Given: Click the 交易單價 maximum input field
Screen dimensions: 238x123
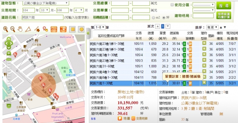Looking at the screenshot, I should pyautogui.click(x=141, y=10).
